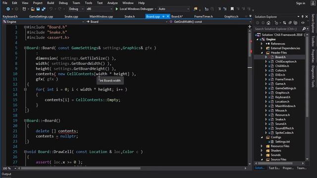Viewport: 317px width, 178px height.
Task: Click the Solution Explorer Home icon
Action: [x=268, y=23]
